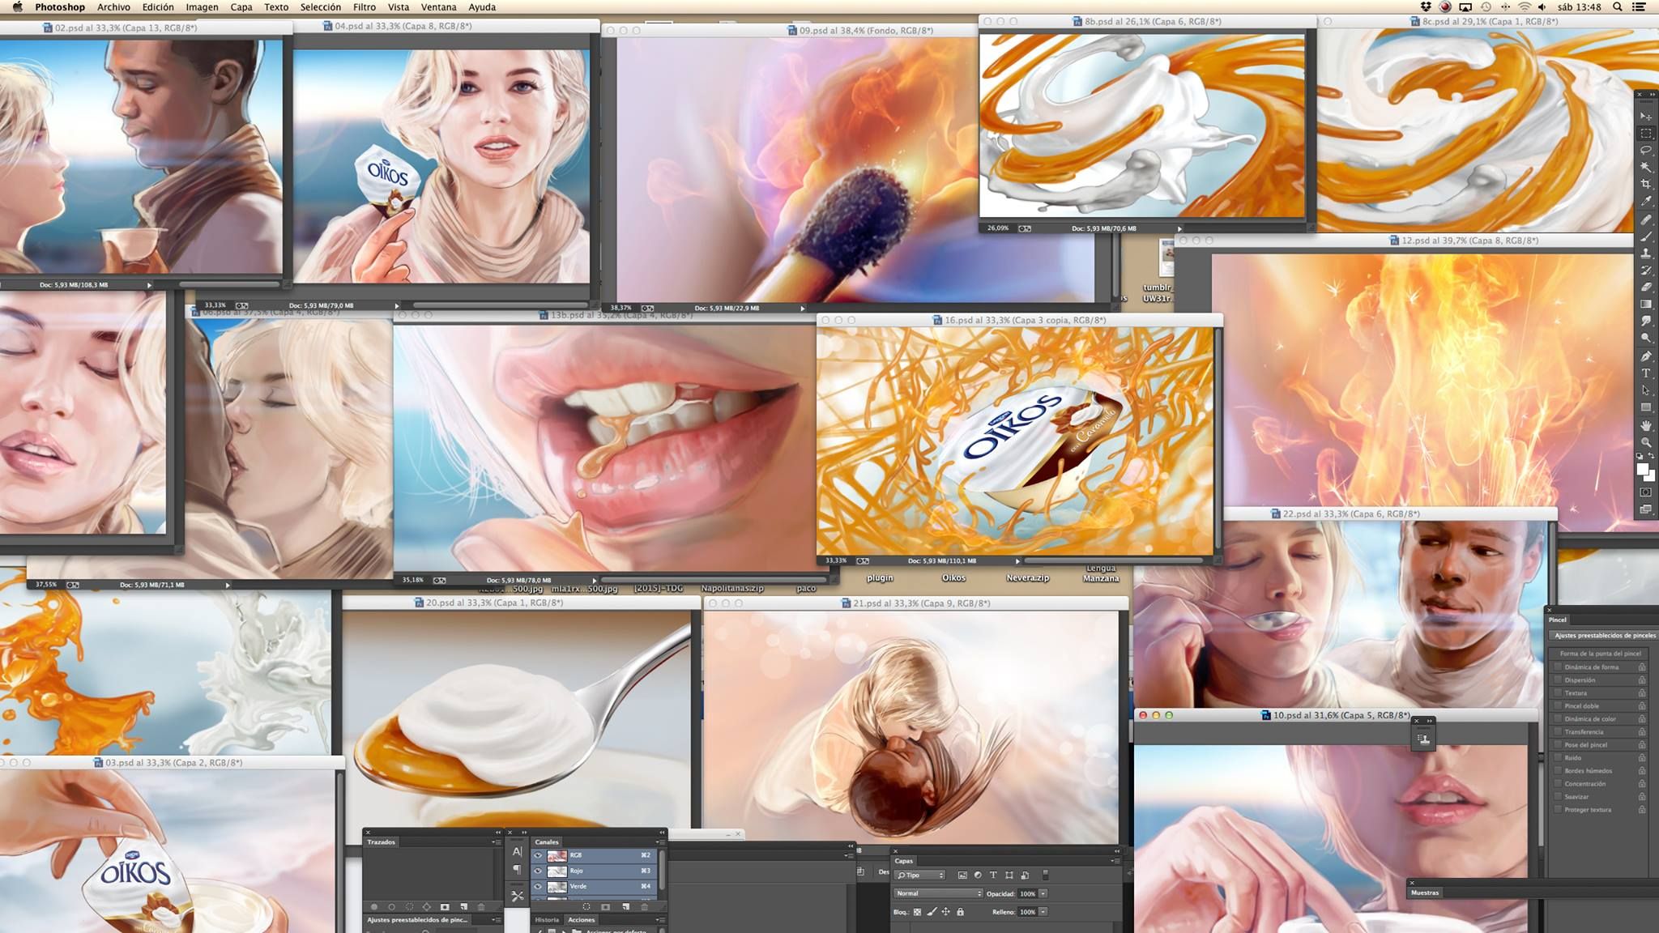
Task: Select the Type tool in the toolbar
Action: [x=1646, y=373]
